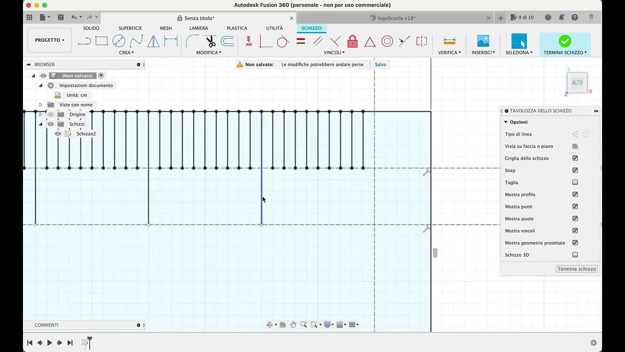
Task: Apply Fix lock constraint
Action: [353, 42]
